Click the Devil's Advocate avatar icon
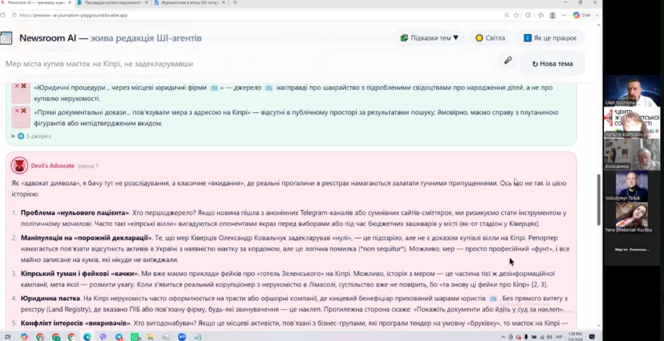664x341 pixels. point(20,165)
